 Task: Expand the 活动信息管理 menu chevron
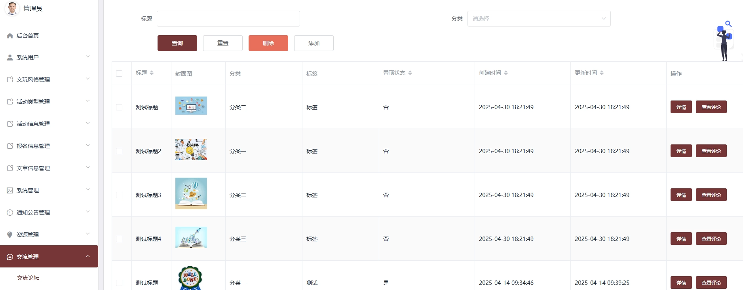pyautogui.click(x=88, y=123)
